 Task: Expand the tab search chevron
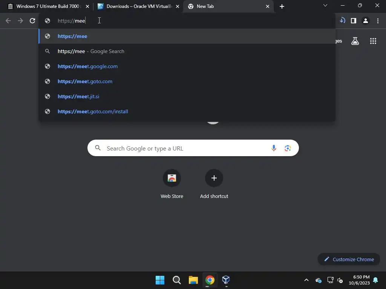click(x=325, y=5)
